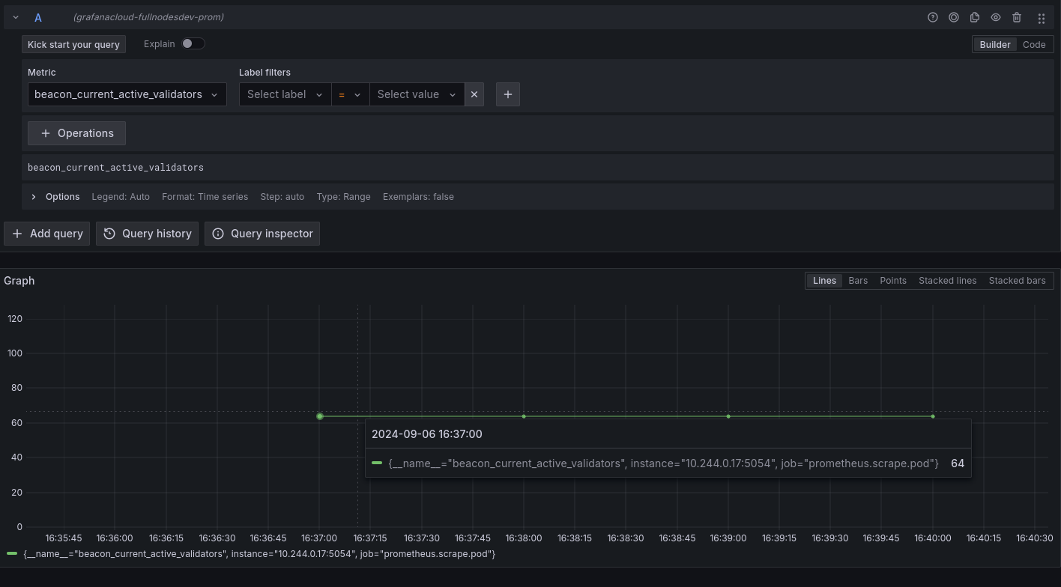Delete query A with the trash icon
The image size is (1061, 587).
(x=1017, y=17)
